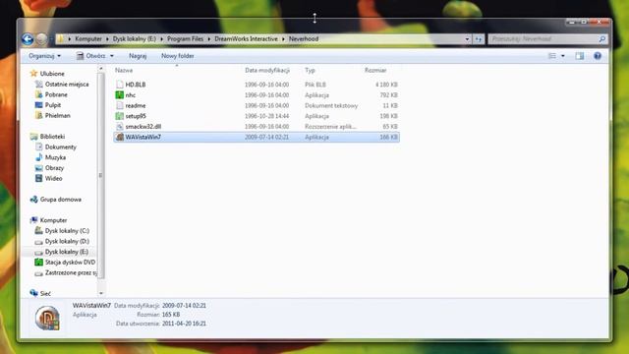Click the Ulubione star icon
The image size is (629, 354).
click(x=33, y=74)
